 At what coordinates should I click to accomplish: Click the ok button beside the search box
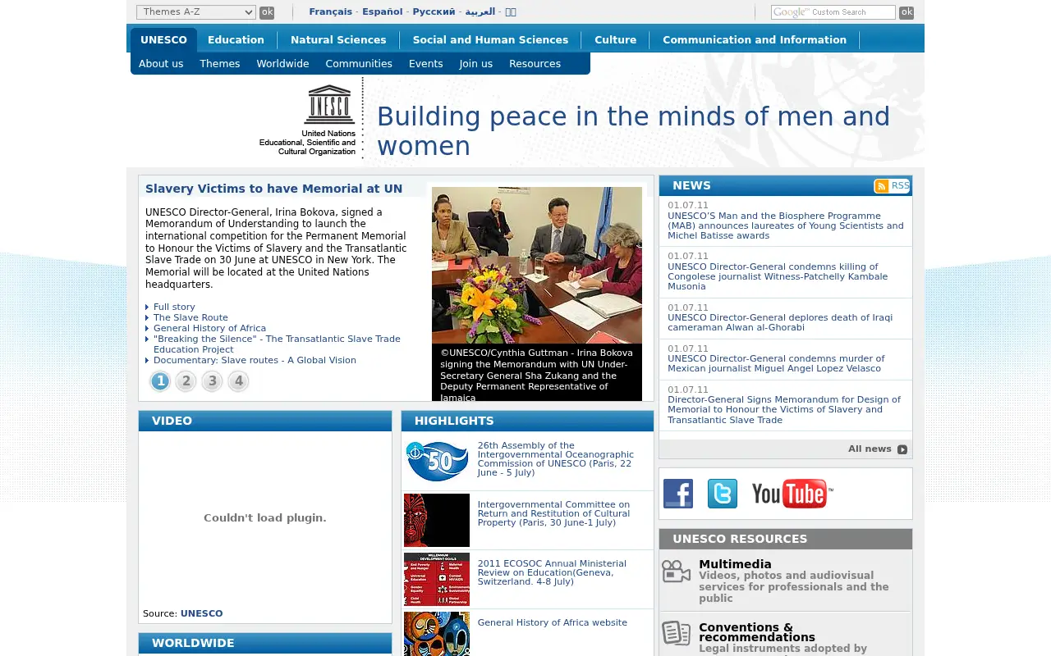click(906, 12)
